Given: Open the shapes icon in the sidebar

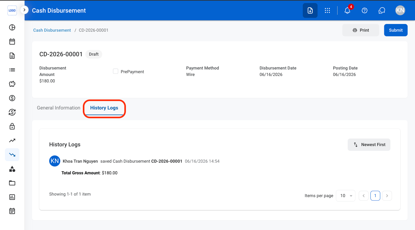Looking at the screenshot, I should (x=12, y=169).
